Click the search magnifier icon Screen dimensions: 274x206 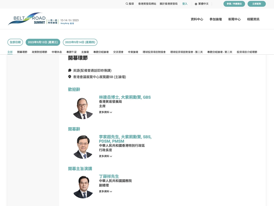pyautogui.click(x=127, y=4)
